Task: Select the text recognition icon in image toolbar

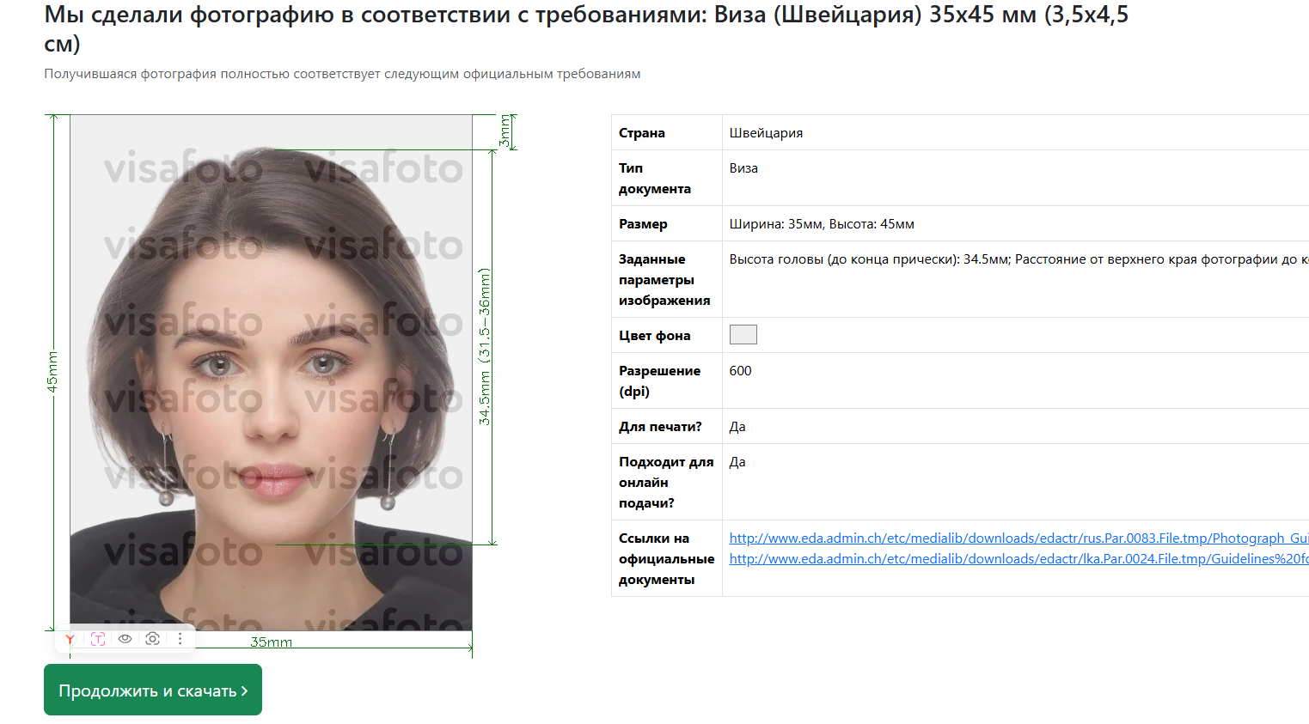Action: (x=98, y=639)
